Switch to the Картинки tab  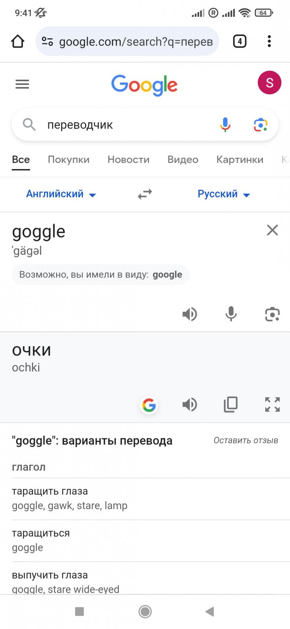click(x=240, y=160)
